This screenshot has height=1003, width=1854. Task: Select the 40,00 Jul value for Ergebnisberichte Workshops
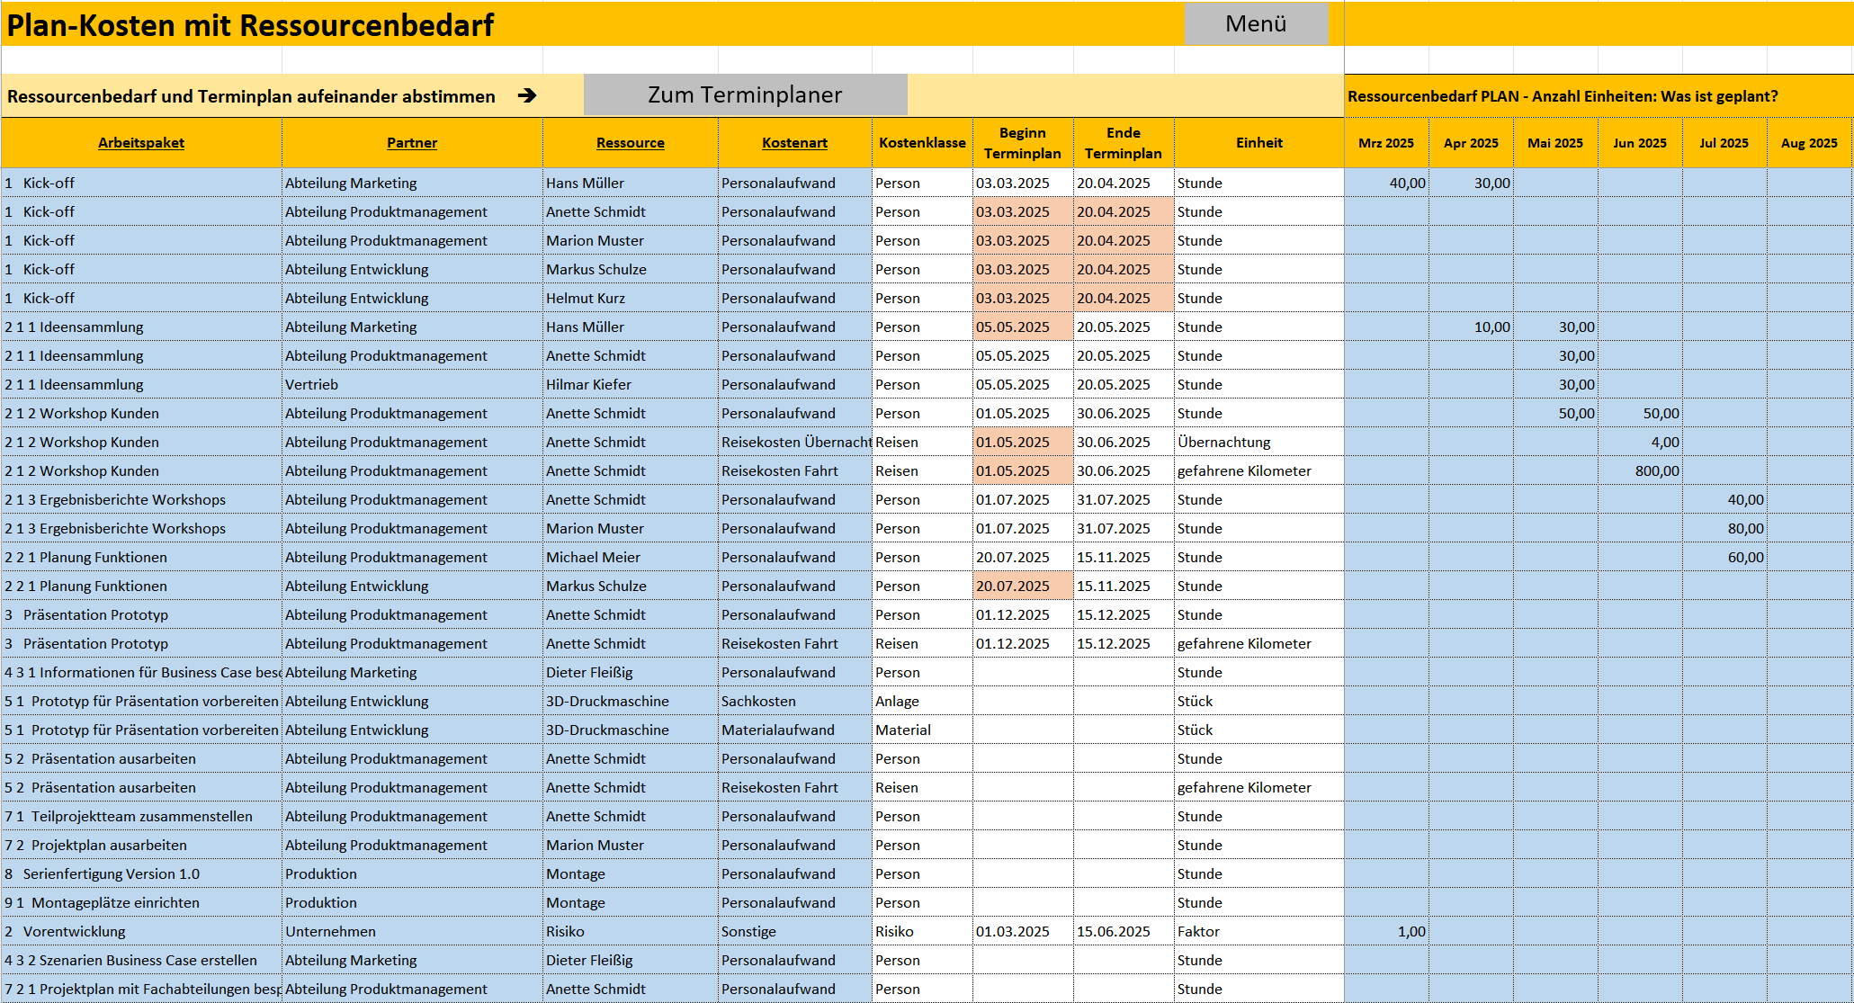(x=1724, y=499)
